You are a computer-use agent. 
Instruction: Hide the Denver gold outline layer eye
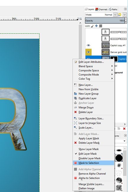(88, 52)
